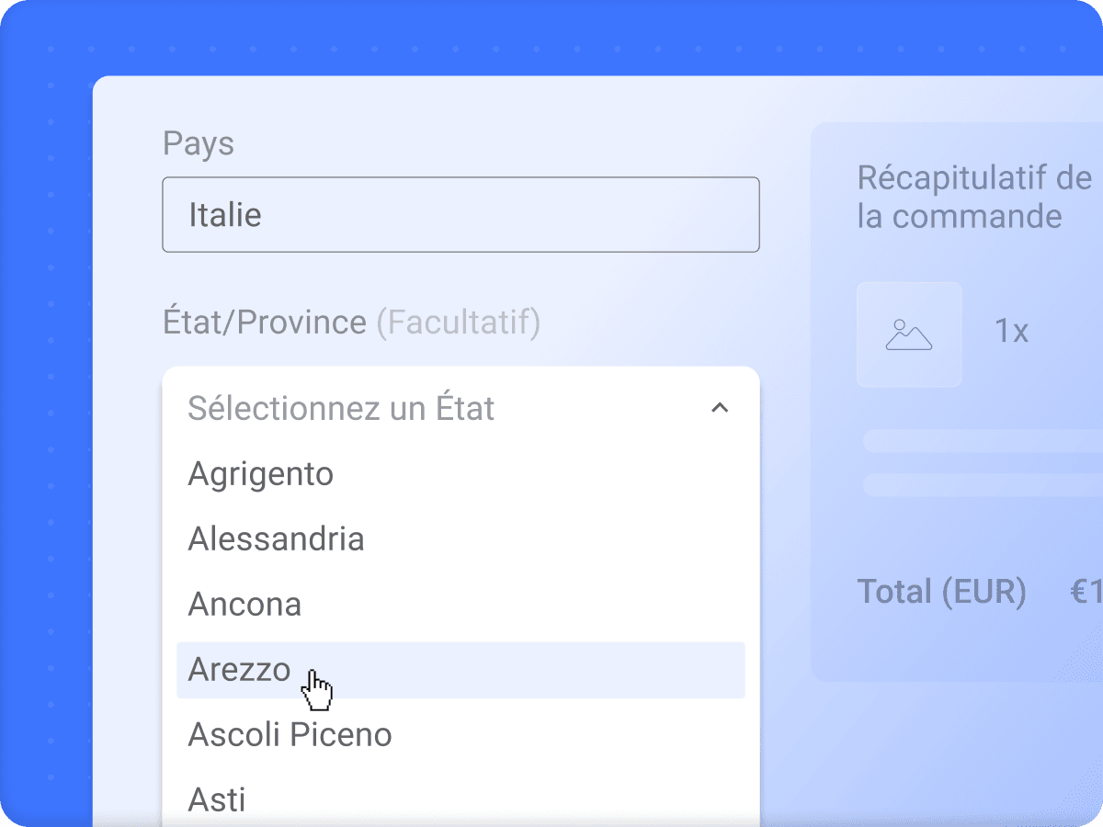
Task: Click the pointing-hand cursor icon on Arezzo
Action: click(318, 689)
